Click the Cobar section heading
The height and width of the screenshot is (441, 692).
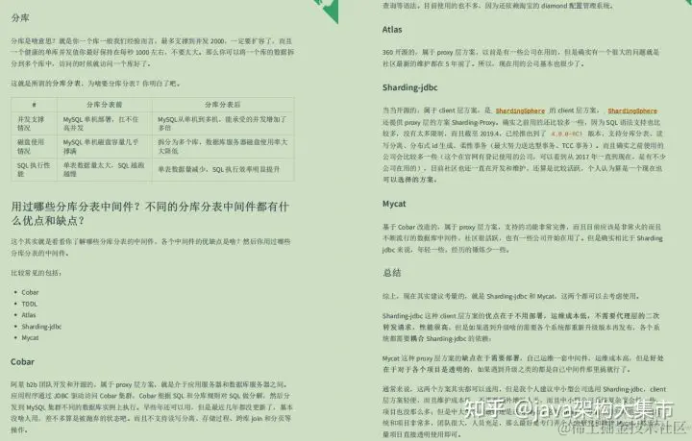coord(22,362)
